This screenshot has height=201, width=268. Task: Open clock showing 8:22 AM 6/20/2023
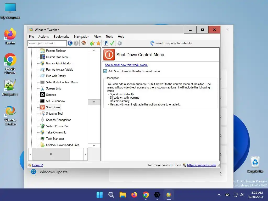[255, 195]
